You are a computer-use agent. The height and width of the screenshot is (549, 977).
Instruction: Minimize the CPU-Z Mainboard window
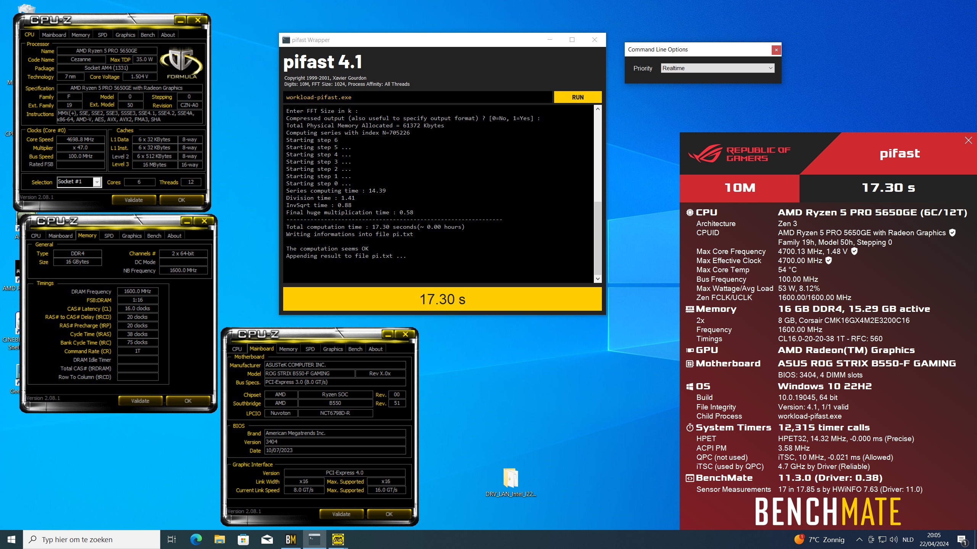pyautogui.click(x=388, y=334)
